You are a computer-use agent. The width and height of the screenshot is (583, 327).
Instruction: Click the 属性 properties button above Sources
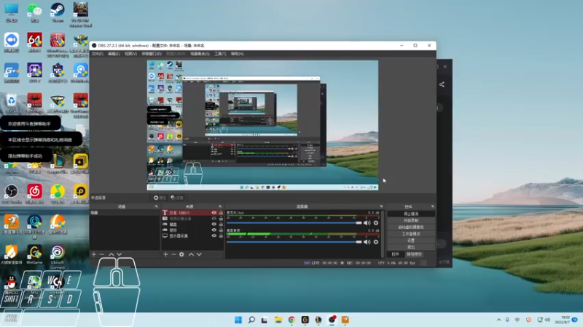point(160,198)
